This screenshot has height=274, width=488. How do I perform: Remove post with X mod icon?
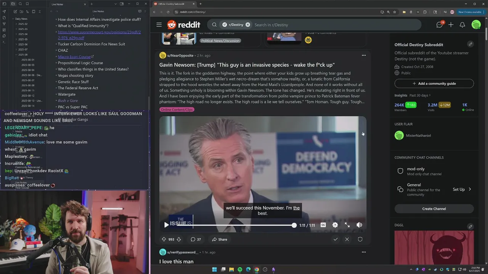[347, 239]
